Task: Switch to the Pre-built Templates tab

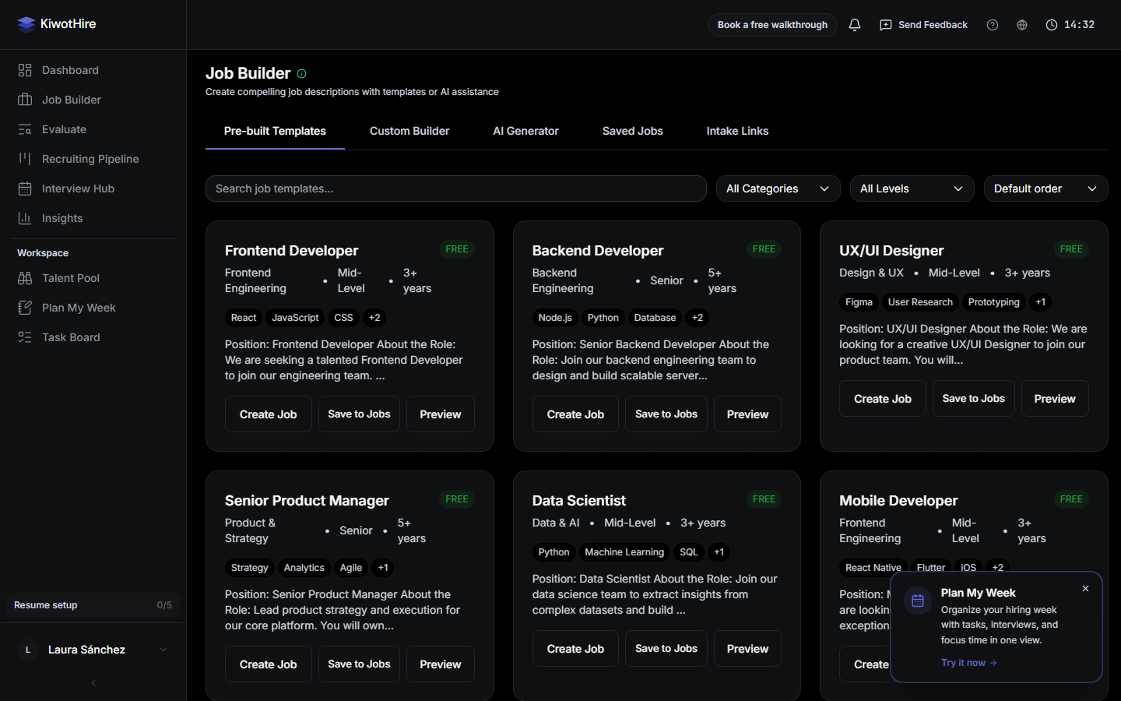Action: click(275, 131)
